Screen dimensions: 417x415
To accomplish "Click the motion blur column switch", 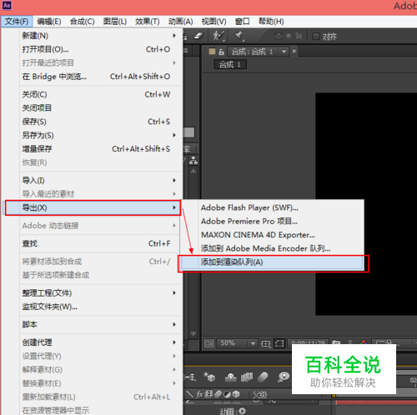I will coord(218,394).
